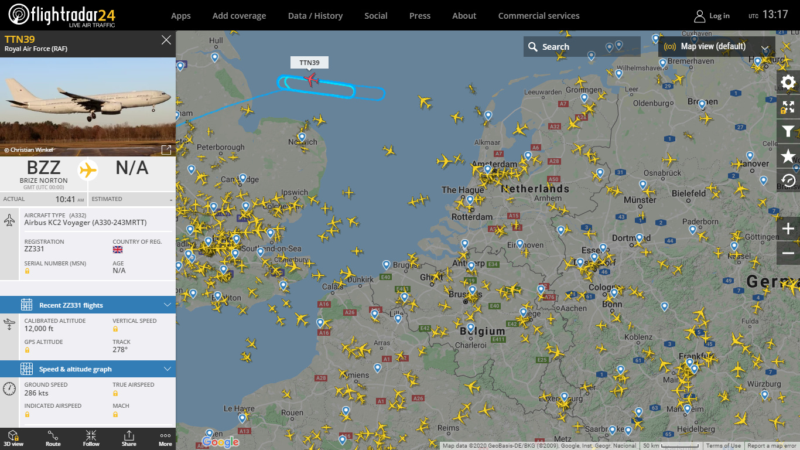The width and height of the screenshot is (800, 450).
Task: Show the Route for TTN39
Action: tap(53, 438)
